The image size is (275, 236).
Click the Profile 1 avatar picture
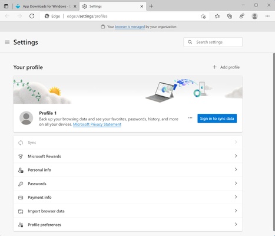26,118
